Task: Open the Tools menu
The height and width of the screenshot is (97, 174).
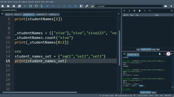Action: point(43,2)
